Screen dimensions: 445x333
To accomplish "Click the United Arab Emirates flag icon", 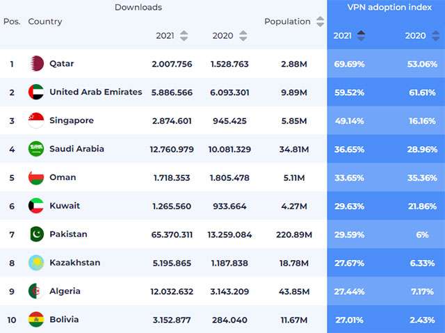I will click(x=36, y=92).
